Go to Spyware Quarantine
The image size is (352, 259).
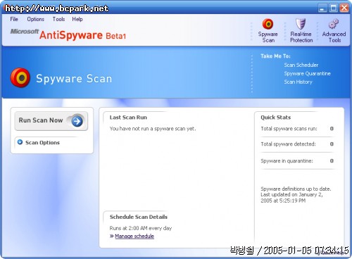(x=307, y=73)
